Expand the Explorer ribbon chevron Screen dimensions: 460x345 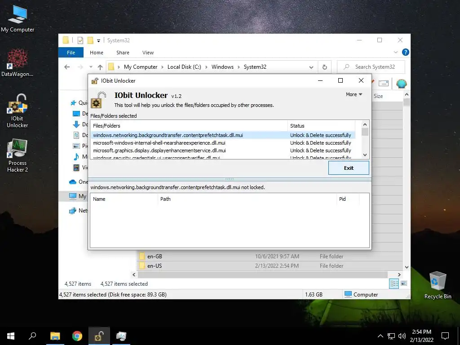pyautogui.click(x=395, y=52)
